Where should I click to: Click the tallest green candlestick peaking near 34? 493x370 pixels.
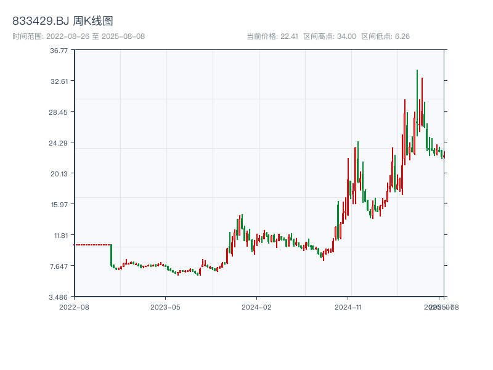(417, 103)
